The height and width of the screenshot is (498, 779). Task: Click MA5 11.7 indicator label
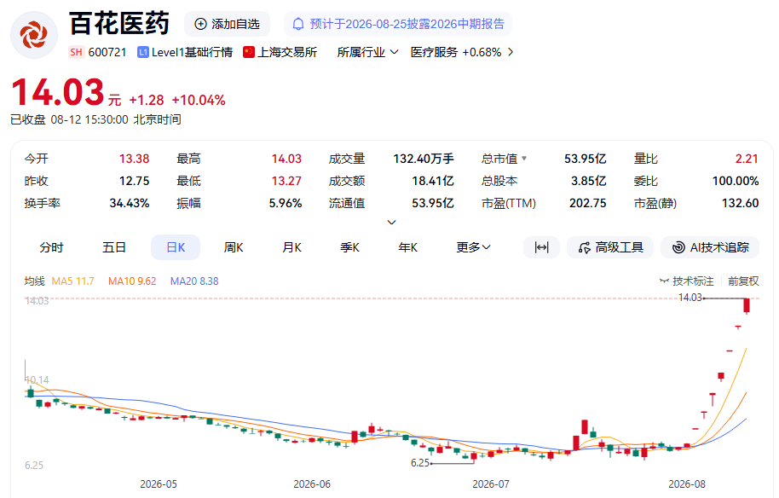tap(73, 281)
